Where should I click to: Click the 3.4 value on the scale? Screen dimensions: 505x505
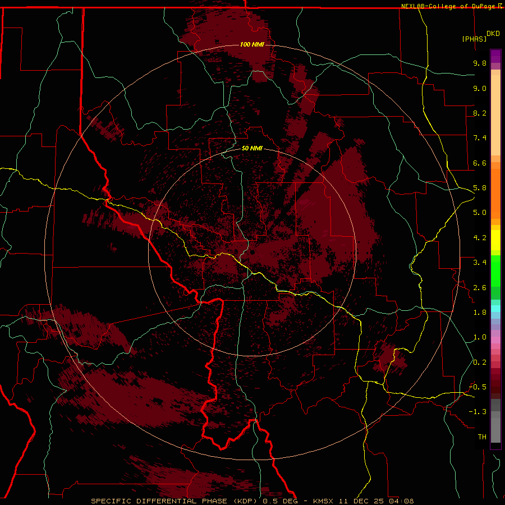point(480,263)
